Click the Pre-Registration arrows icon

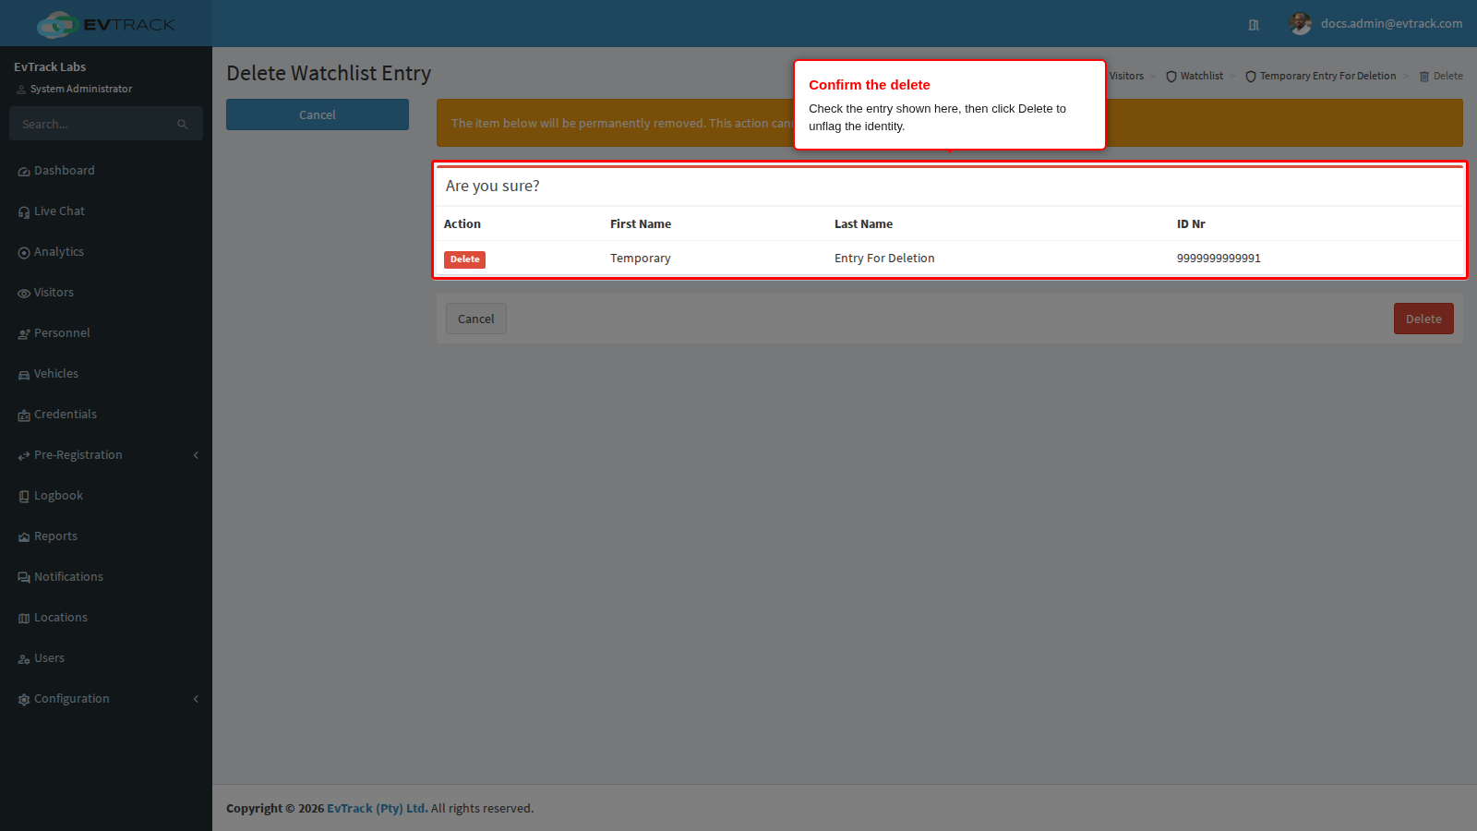click(x=24, y=456)
